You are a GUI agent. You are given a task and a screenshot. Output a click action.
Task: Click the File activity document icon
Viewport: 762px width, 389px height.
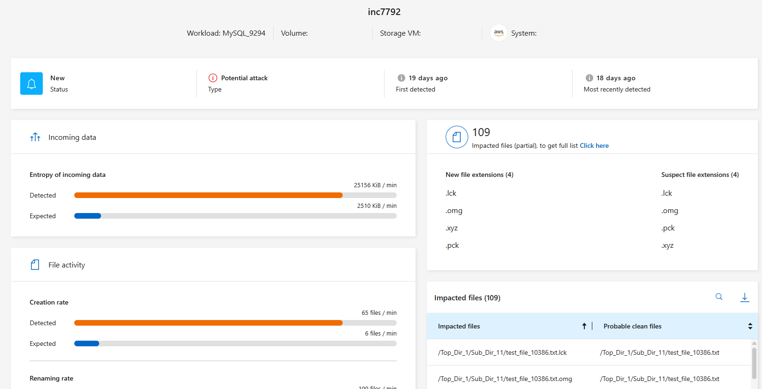pyautogui.click(x=35, y=265)
